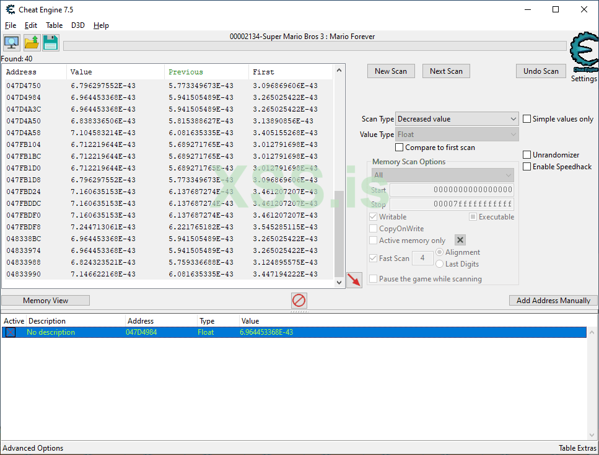Select the Last Digits radio button
Viewport: 599px width, 455px height.
pyautogui.click(x=440, y=264)
